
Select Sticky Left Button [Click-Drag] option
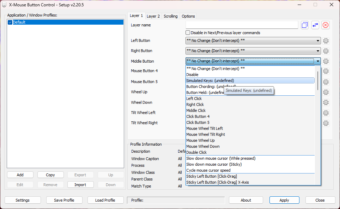point(250,176)
